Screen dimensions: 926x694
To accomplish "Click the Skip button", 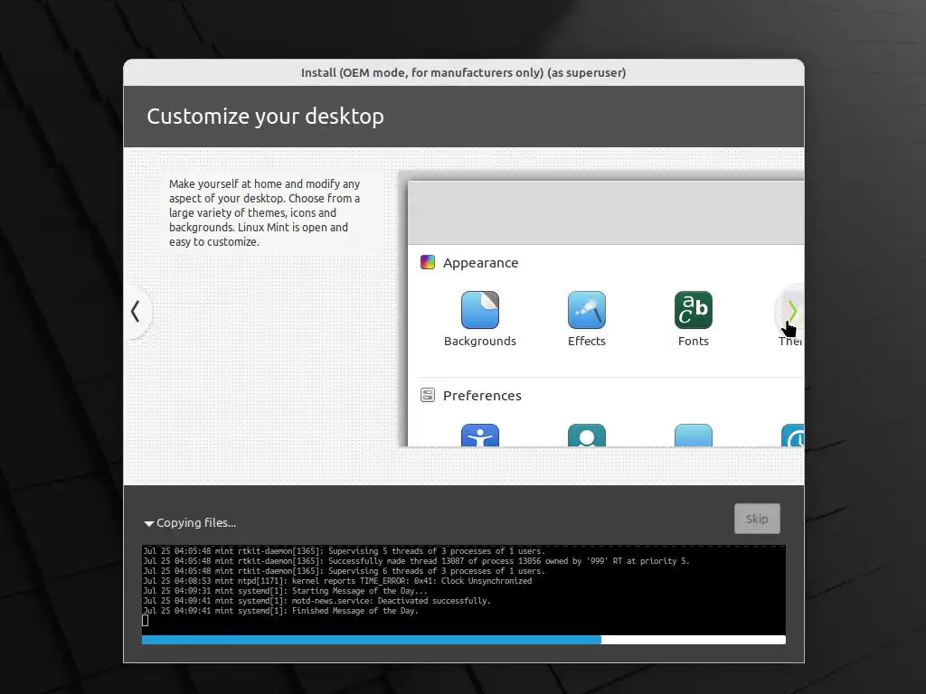I will [757, 519].
